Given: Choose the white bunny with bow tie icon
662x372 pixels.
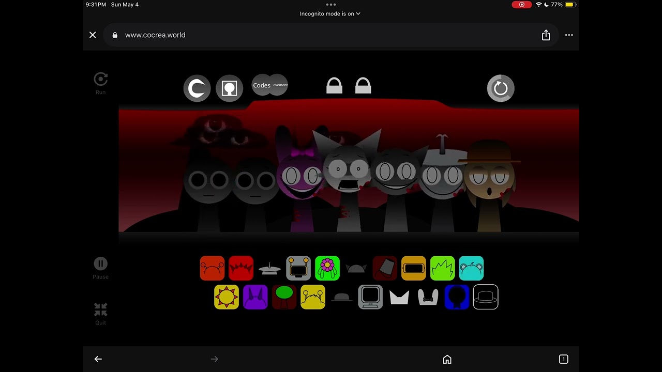Looking at the screenshot, I should pos(428,297).
